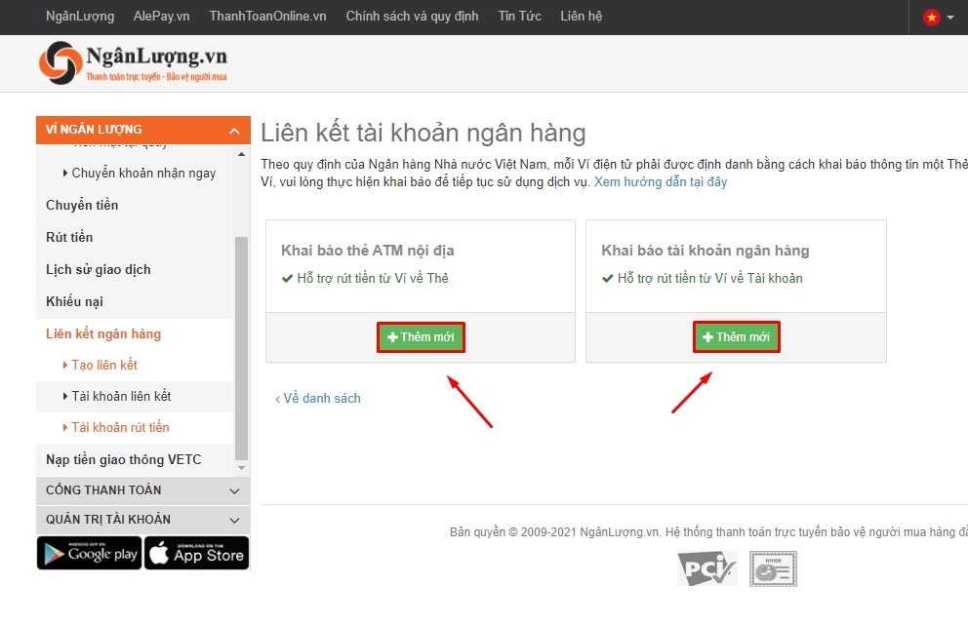This screenshot has height=625, width=968.
Task: Open AlePay.vn top navigation item
Action: pos(161,16)
